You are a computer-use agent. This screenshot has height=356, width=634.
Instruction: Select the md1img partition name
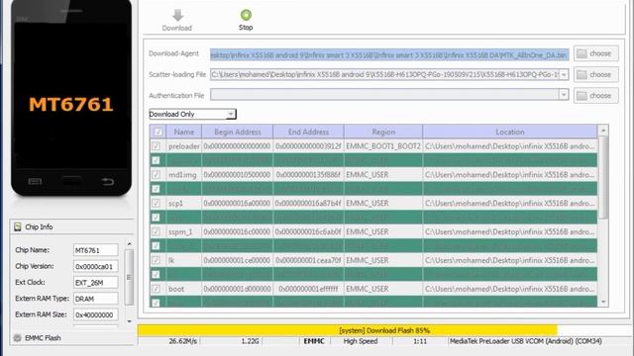182,175
